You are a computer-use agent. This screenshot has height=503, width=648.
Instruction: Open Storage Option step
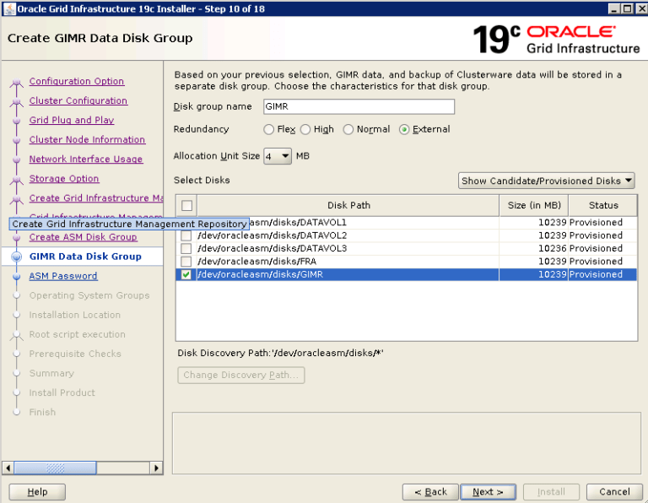[x=64, y=178]
